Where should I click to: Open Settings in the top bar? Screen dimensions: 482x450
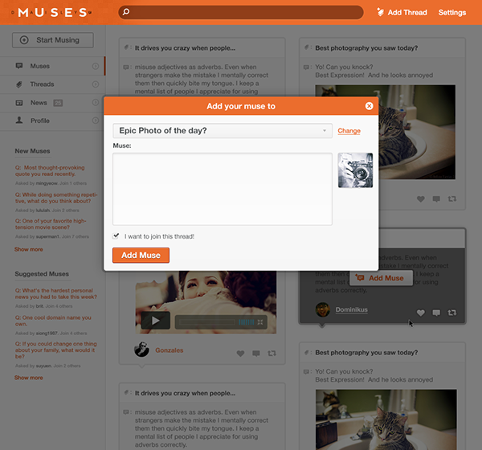coord(451,13)
